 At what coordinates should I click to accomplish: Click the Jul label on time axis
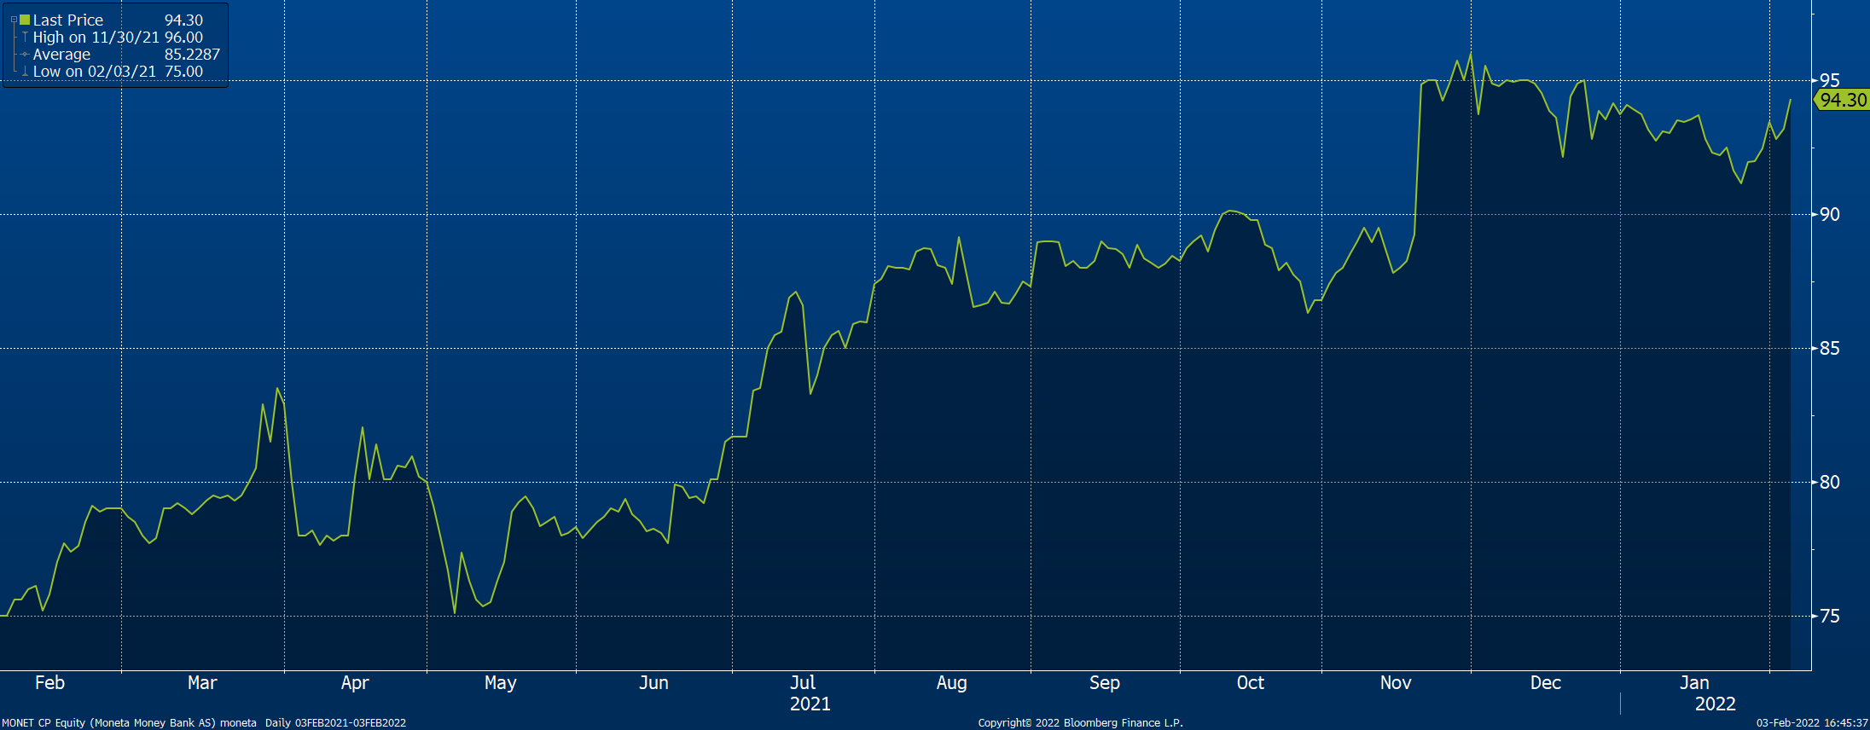[803, 683]
